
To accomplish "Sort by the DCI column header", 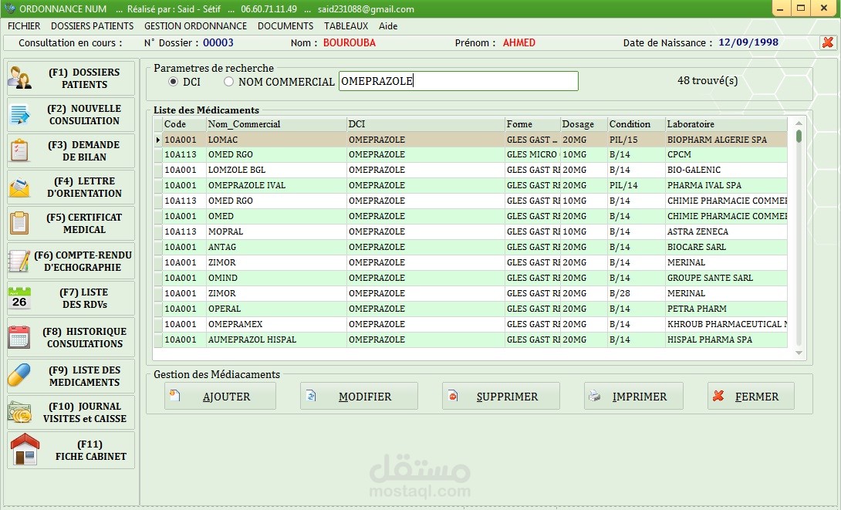I will pos(425,124).
